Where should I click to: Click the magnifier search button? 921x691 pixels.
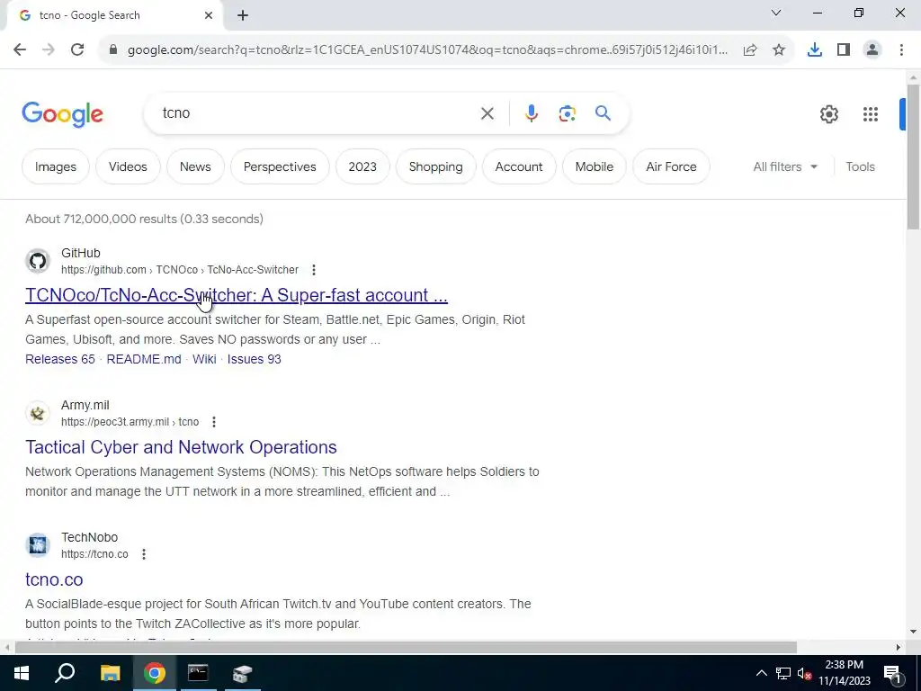pos(603,112)
